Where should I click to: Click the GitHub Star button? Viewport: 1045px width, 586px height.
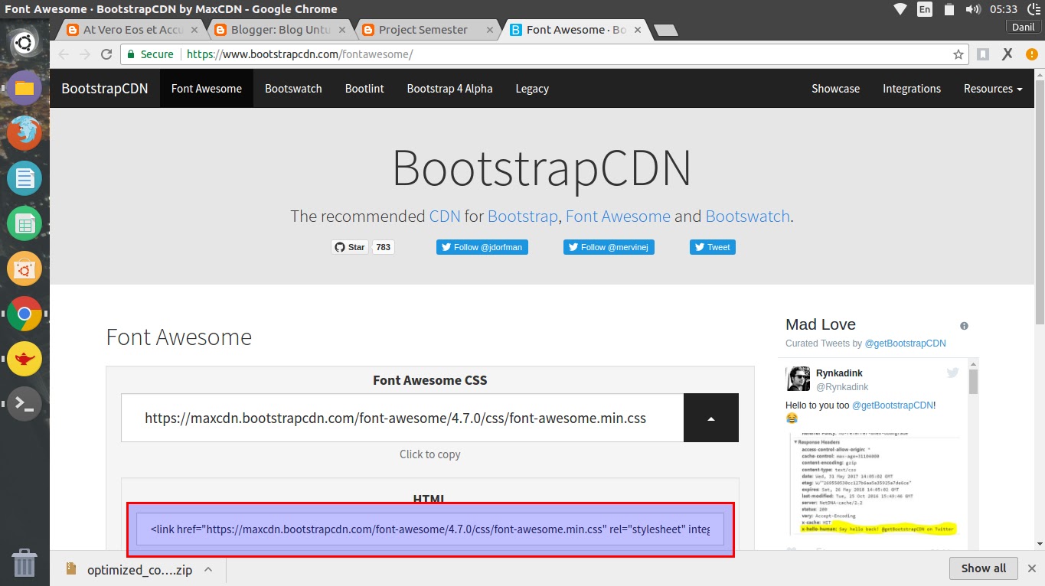point(350,247)
